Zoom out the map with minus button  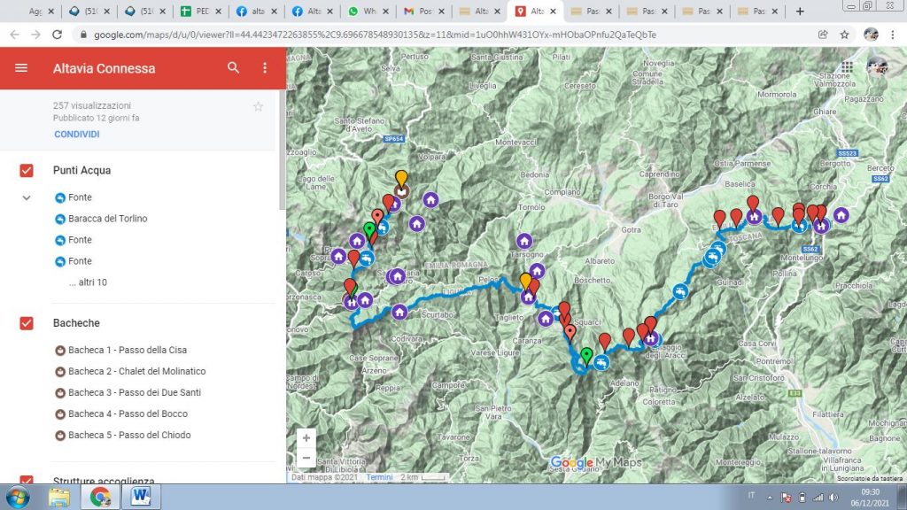click(306, 458)
